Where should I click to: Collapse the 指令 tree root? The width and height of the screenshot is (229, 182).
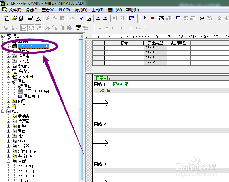click(2, 111)
